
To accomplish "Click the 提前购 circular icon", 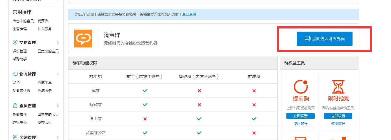I will [x=301, y=87].
